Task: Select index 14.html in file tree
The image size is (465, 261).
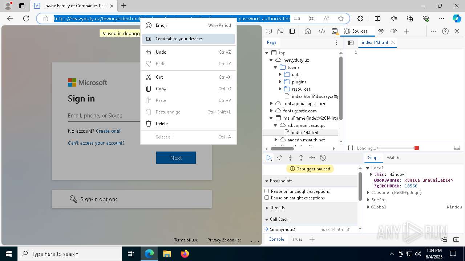Action: 305,132
